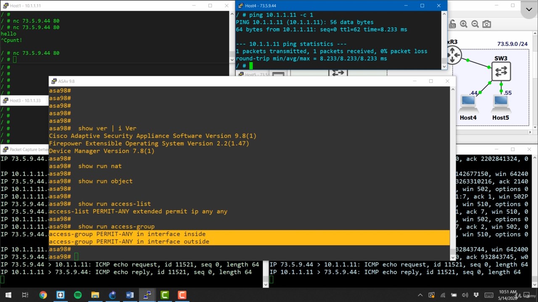Open the volume control in system tray
The height and width of the screenshot is (302, 538).
465,295
